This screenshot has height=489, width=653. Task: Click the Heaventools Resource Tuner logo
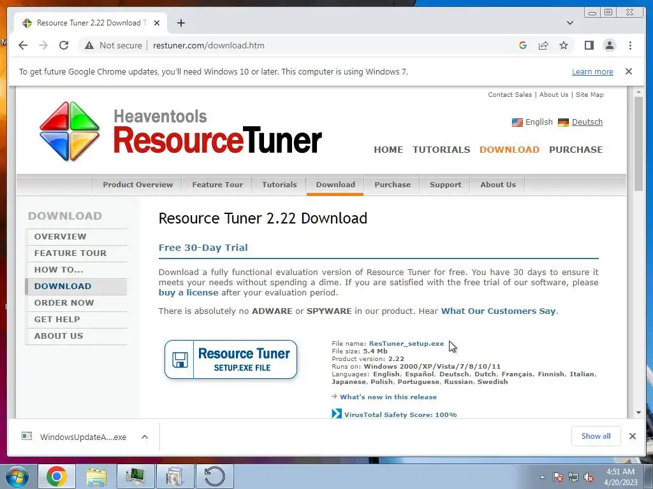pyautogui.click(x=180, y=131)
